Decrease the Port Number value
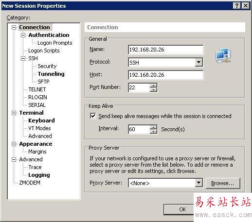This screenshot has height=222, width=252. [153, 90]
